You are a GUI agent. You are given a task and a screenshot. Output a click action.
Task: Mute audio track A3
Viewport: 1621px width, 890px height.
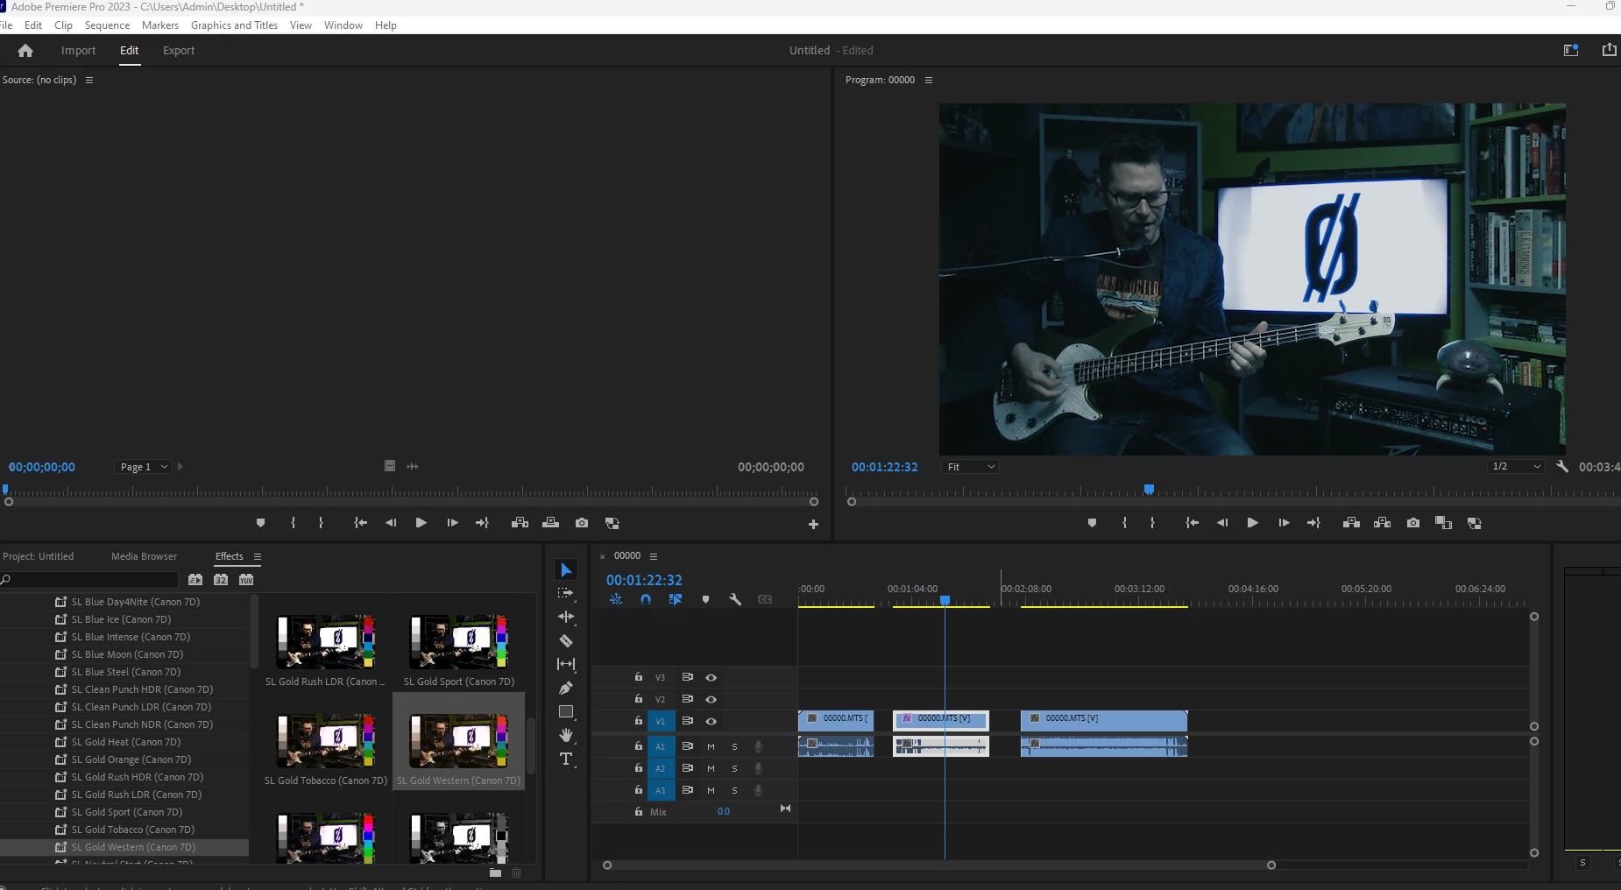pyautogui.click(x=711, y=790)
